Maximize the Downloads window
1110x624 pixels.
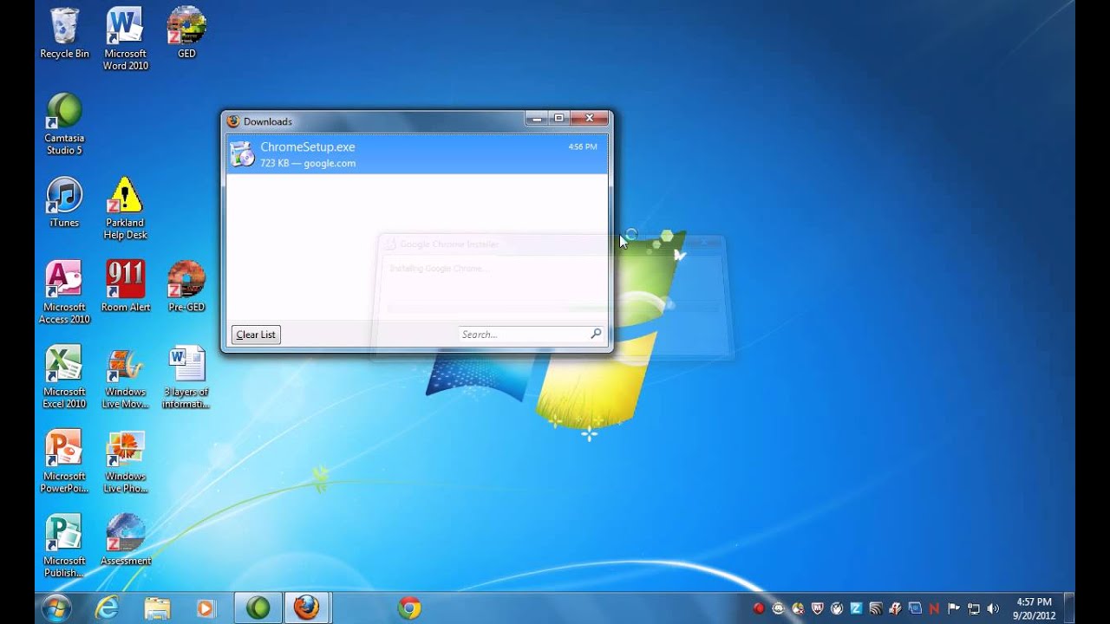(x=559, y=118)
